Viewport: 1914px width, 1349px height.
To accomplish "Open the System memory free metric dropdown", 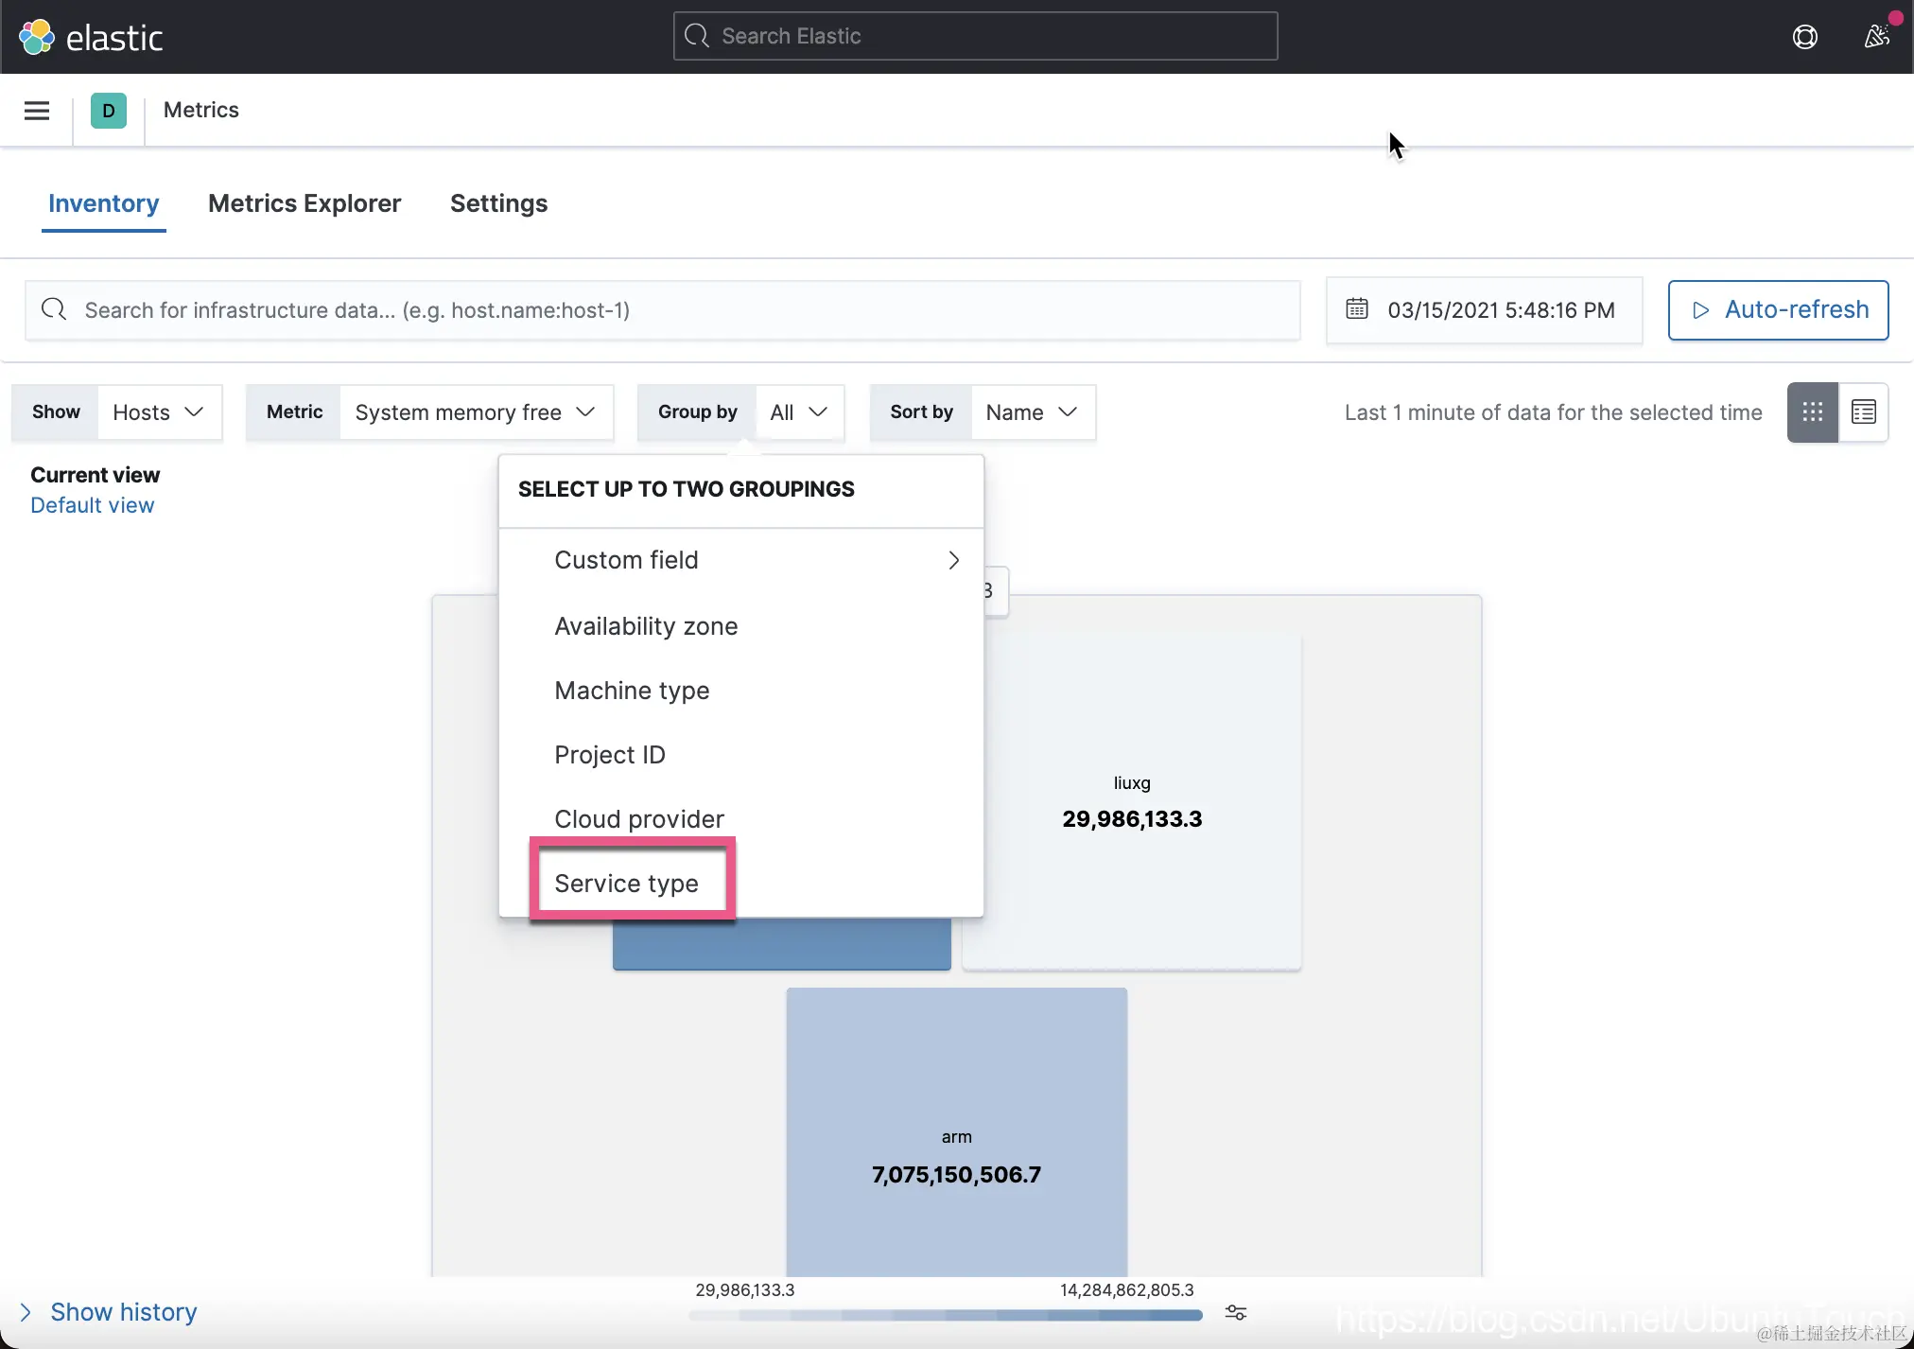I will pos(475,412).
